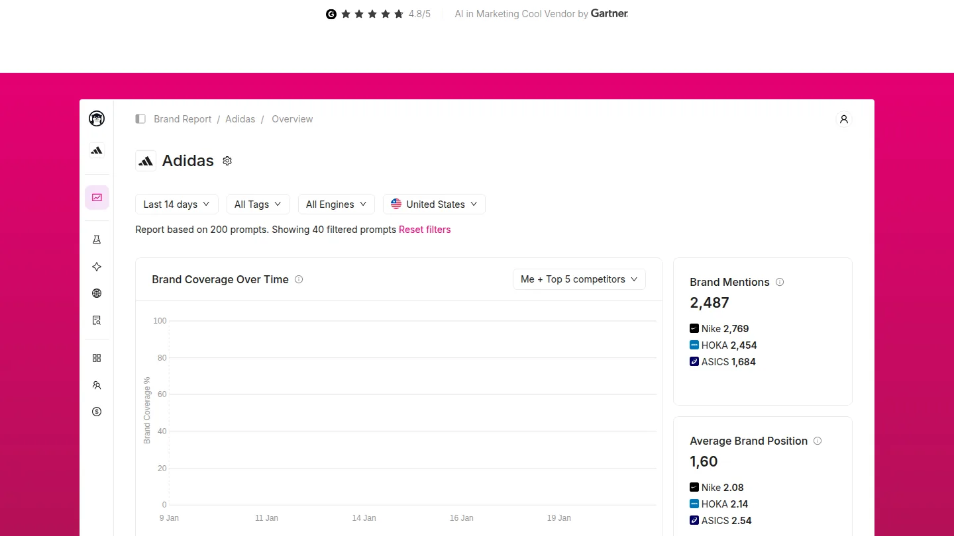Open the user profile icon at top right
This screenshot has width=954, height=536.
pos(844,119)
